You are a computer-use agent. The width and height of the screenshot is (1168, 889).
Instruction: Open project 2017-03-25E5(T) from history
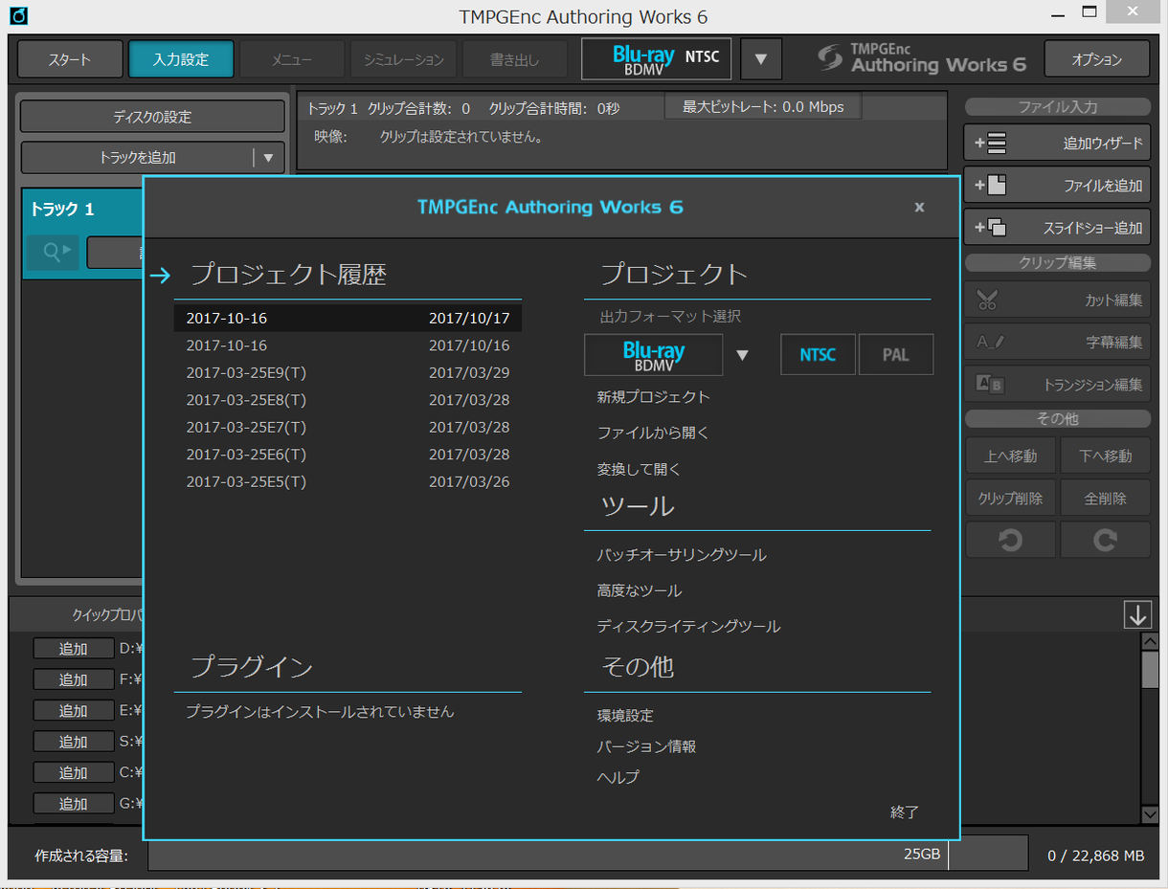click(x=348, y=481)
